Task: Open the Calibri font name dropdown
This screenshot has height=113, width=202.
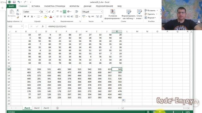Action: click(x=39, y=12)
